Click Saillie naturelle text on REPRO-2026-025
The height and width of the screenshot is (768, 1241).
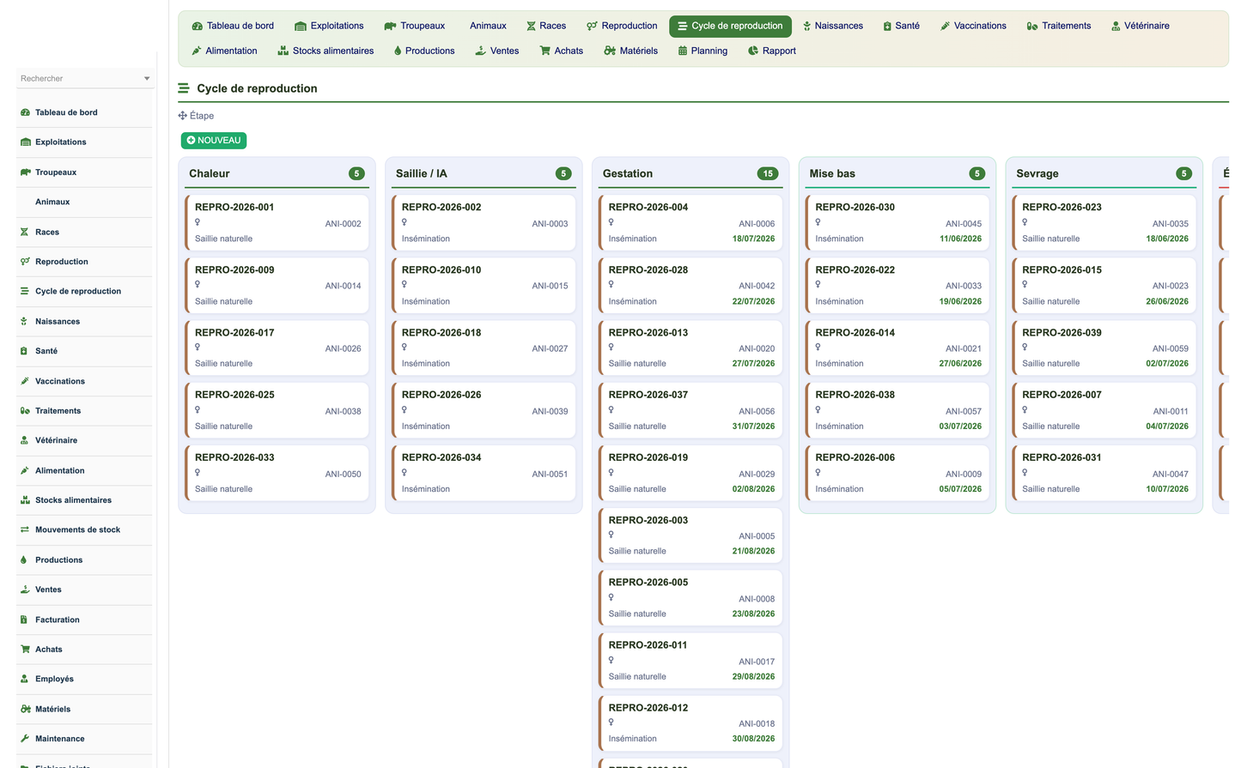point(223,426)
